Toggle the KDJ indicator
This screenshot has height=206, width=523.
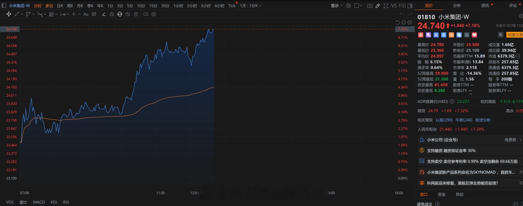[54, 202]
